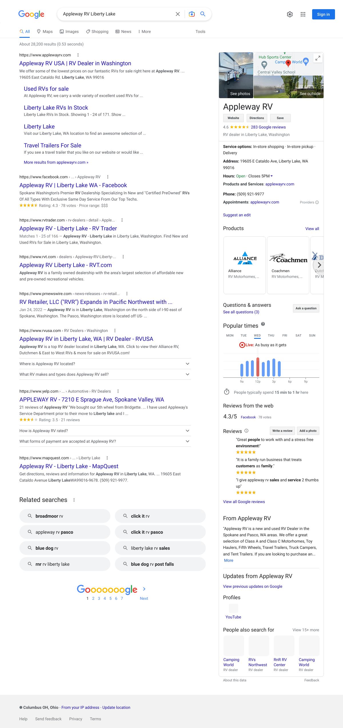Open the Google apps grid
Viewport: 343px width, 728px height.
303,14
